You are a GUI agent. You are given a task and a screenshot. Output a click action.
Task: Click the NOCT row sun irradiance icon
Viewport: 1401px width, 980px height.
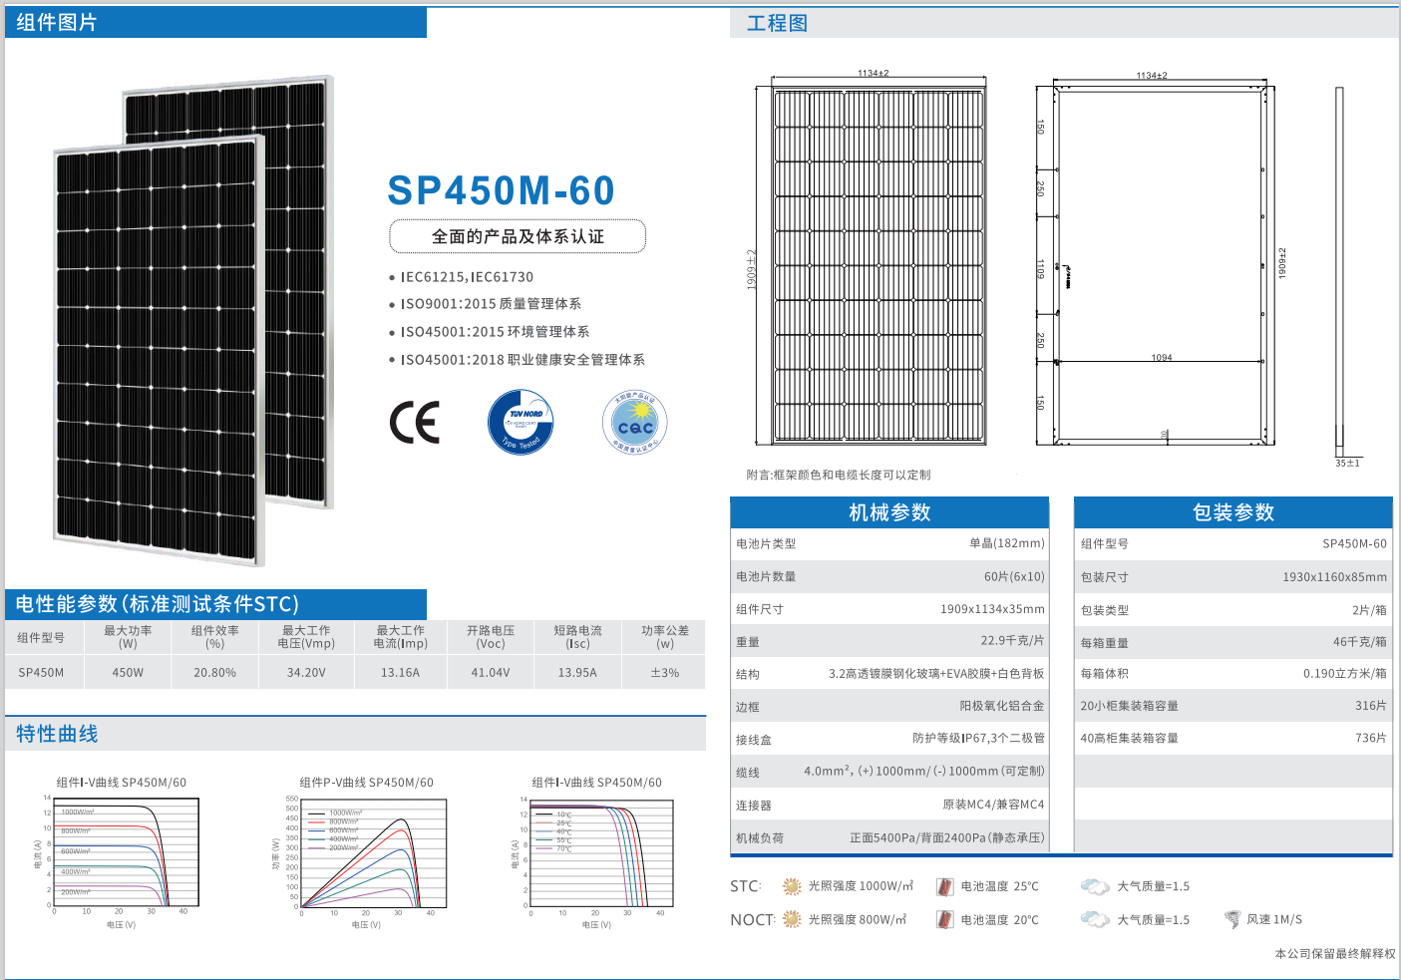click(x=792, y=919)
